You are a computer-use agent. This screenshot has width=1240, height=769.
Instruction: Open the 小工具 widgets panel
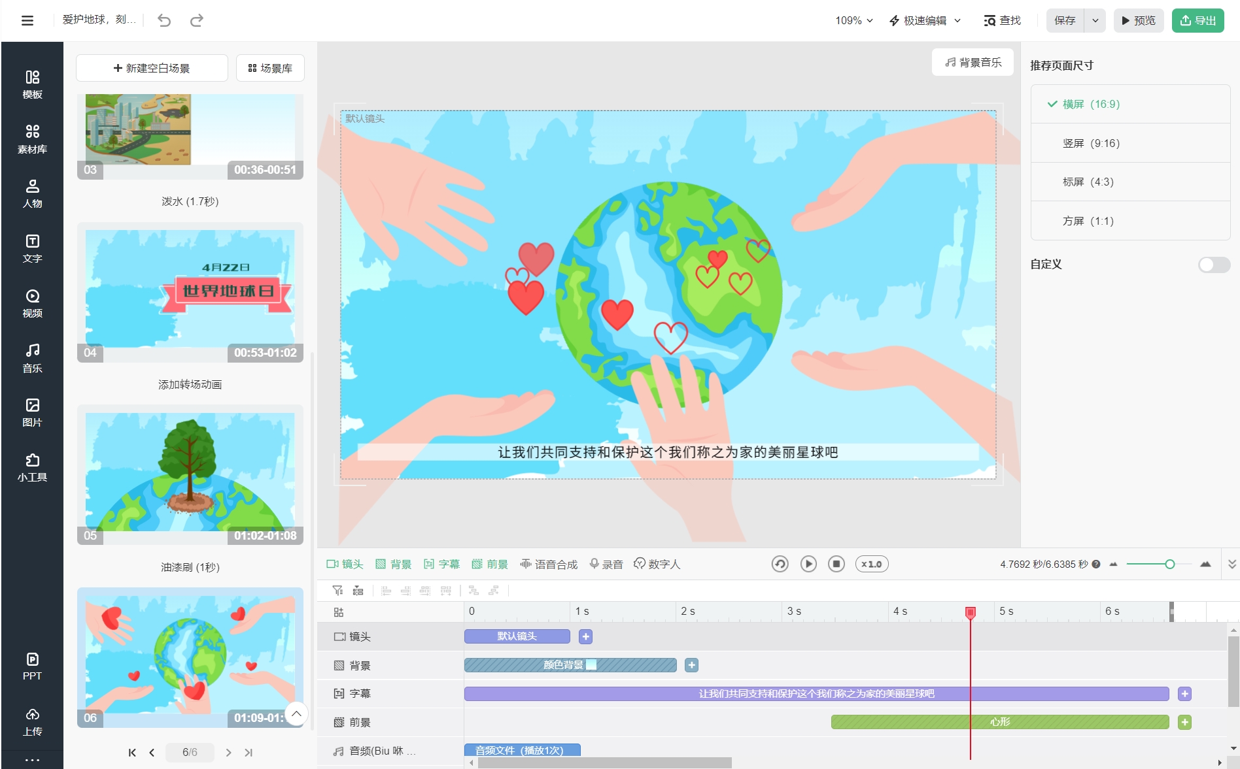click(32, 468)
